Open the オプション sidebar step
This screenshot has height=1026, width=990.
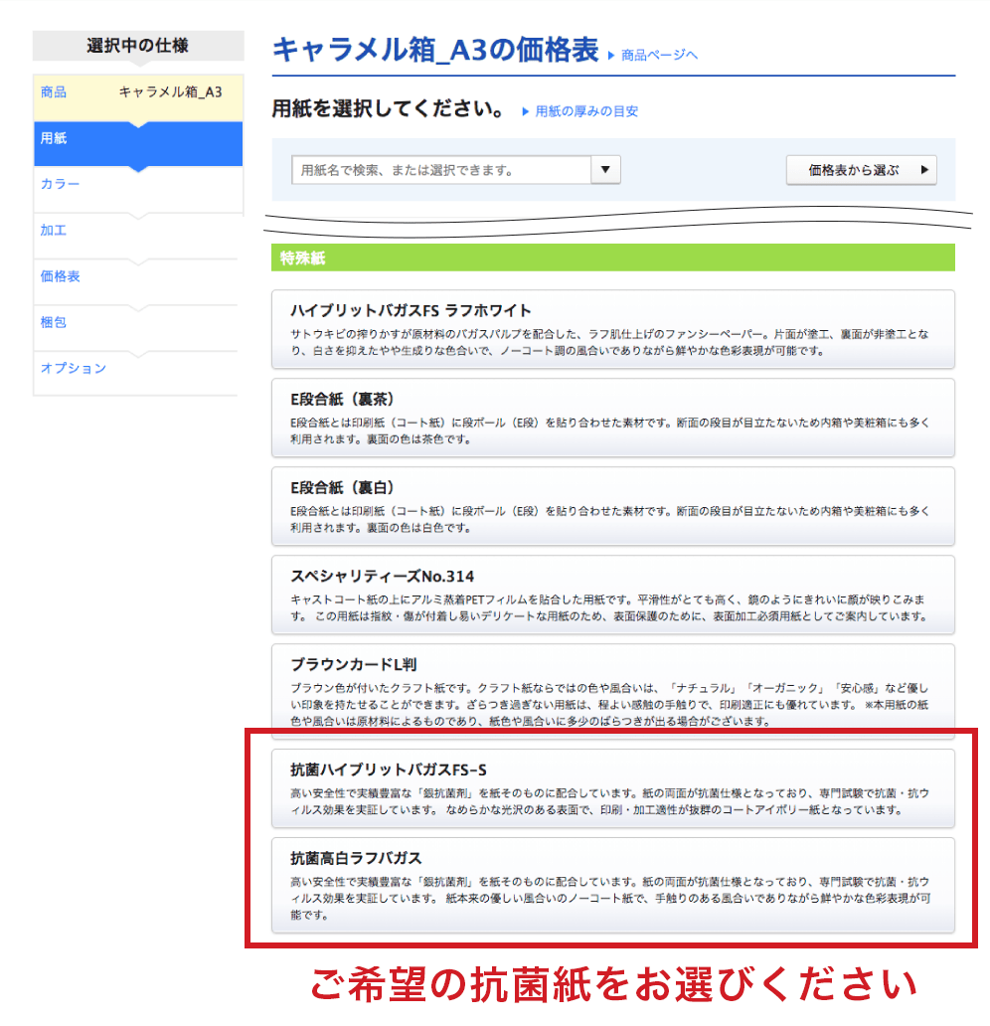(137, 369)
